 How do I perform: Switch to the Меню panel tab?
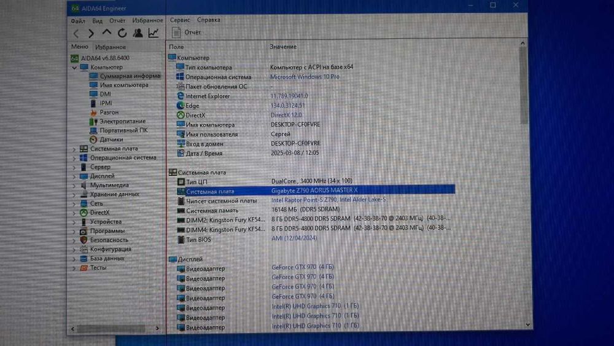coord(80,47)
